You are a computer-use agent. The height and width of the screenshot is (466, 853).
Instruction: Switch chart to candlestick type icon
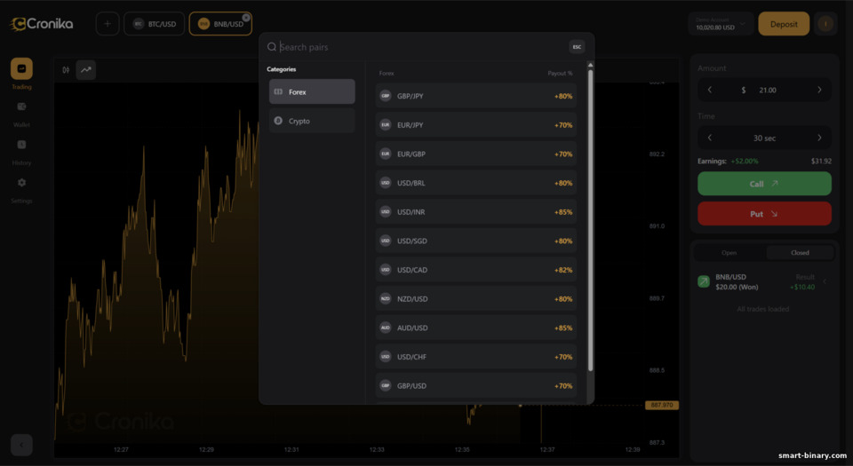[66, 70]
